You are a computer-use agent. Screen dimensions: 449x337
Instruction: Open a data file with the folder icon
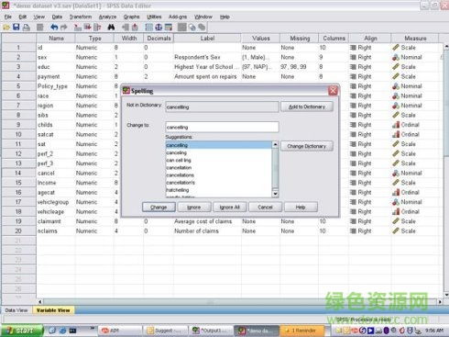coord(6,28)
